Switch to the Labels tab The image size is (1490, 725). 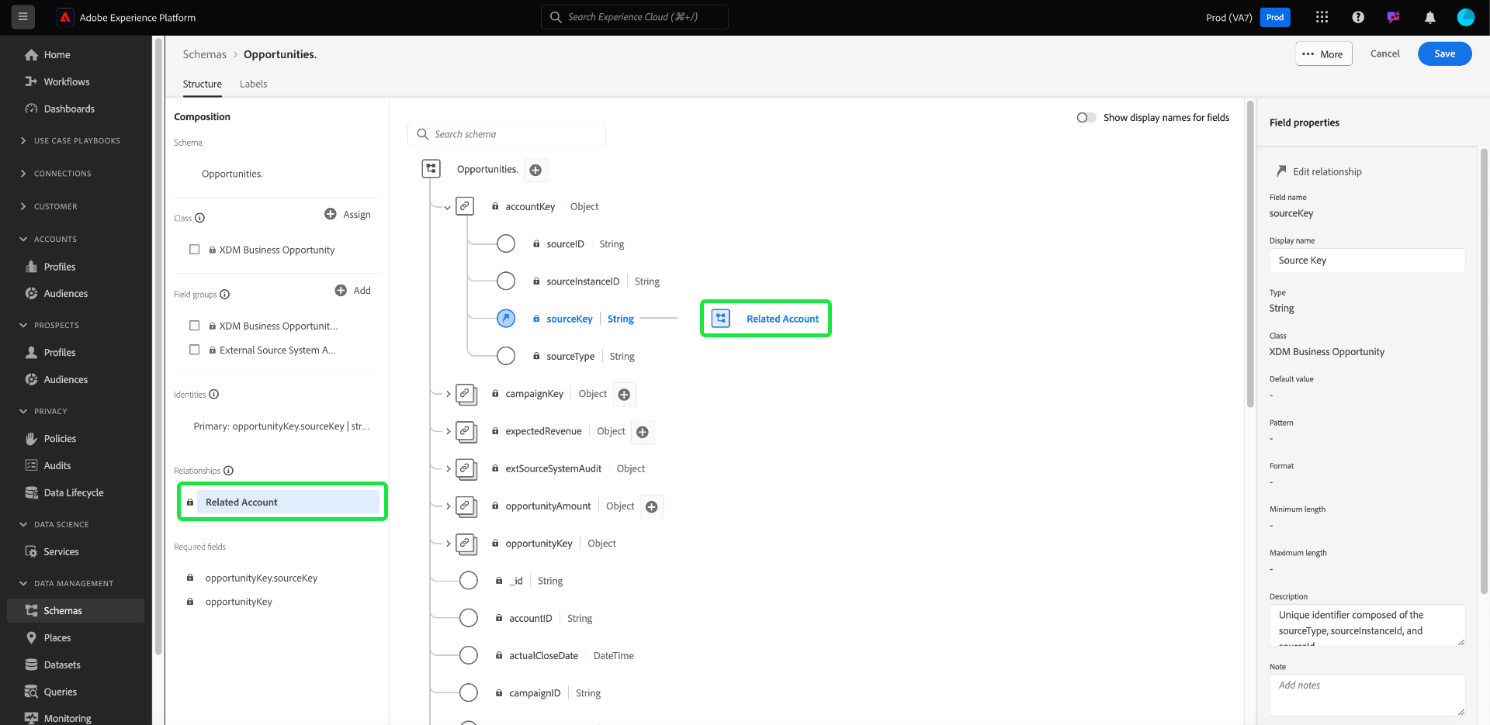pos(254,85)
